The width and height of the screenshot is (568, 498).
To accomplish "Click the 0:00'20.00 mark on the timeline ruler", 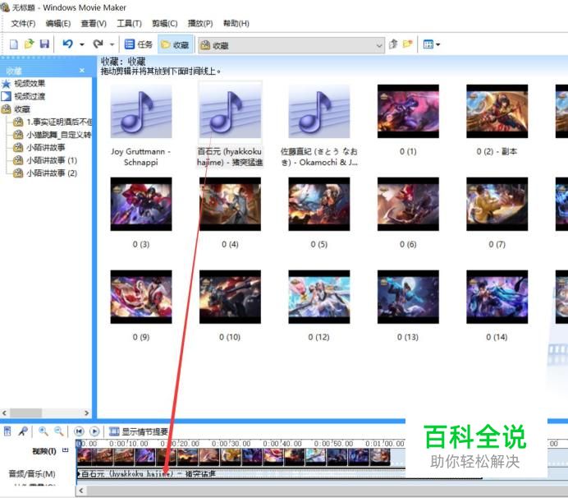I will click(x=180, y=444).
